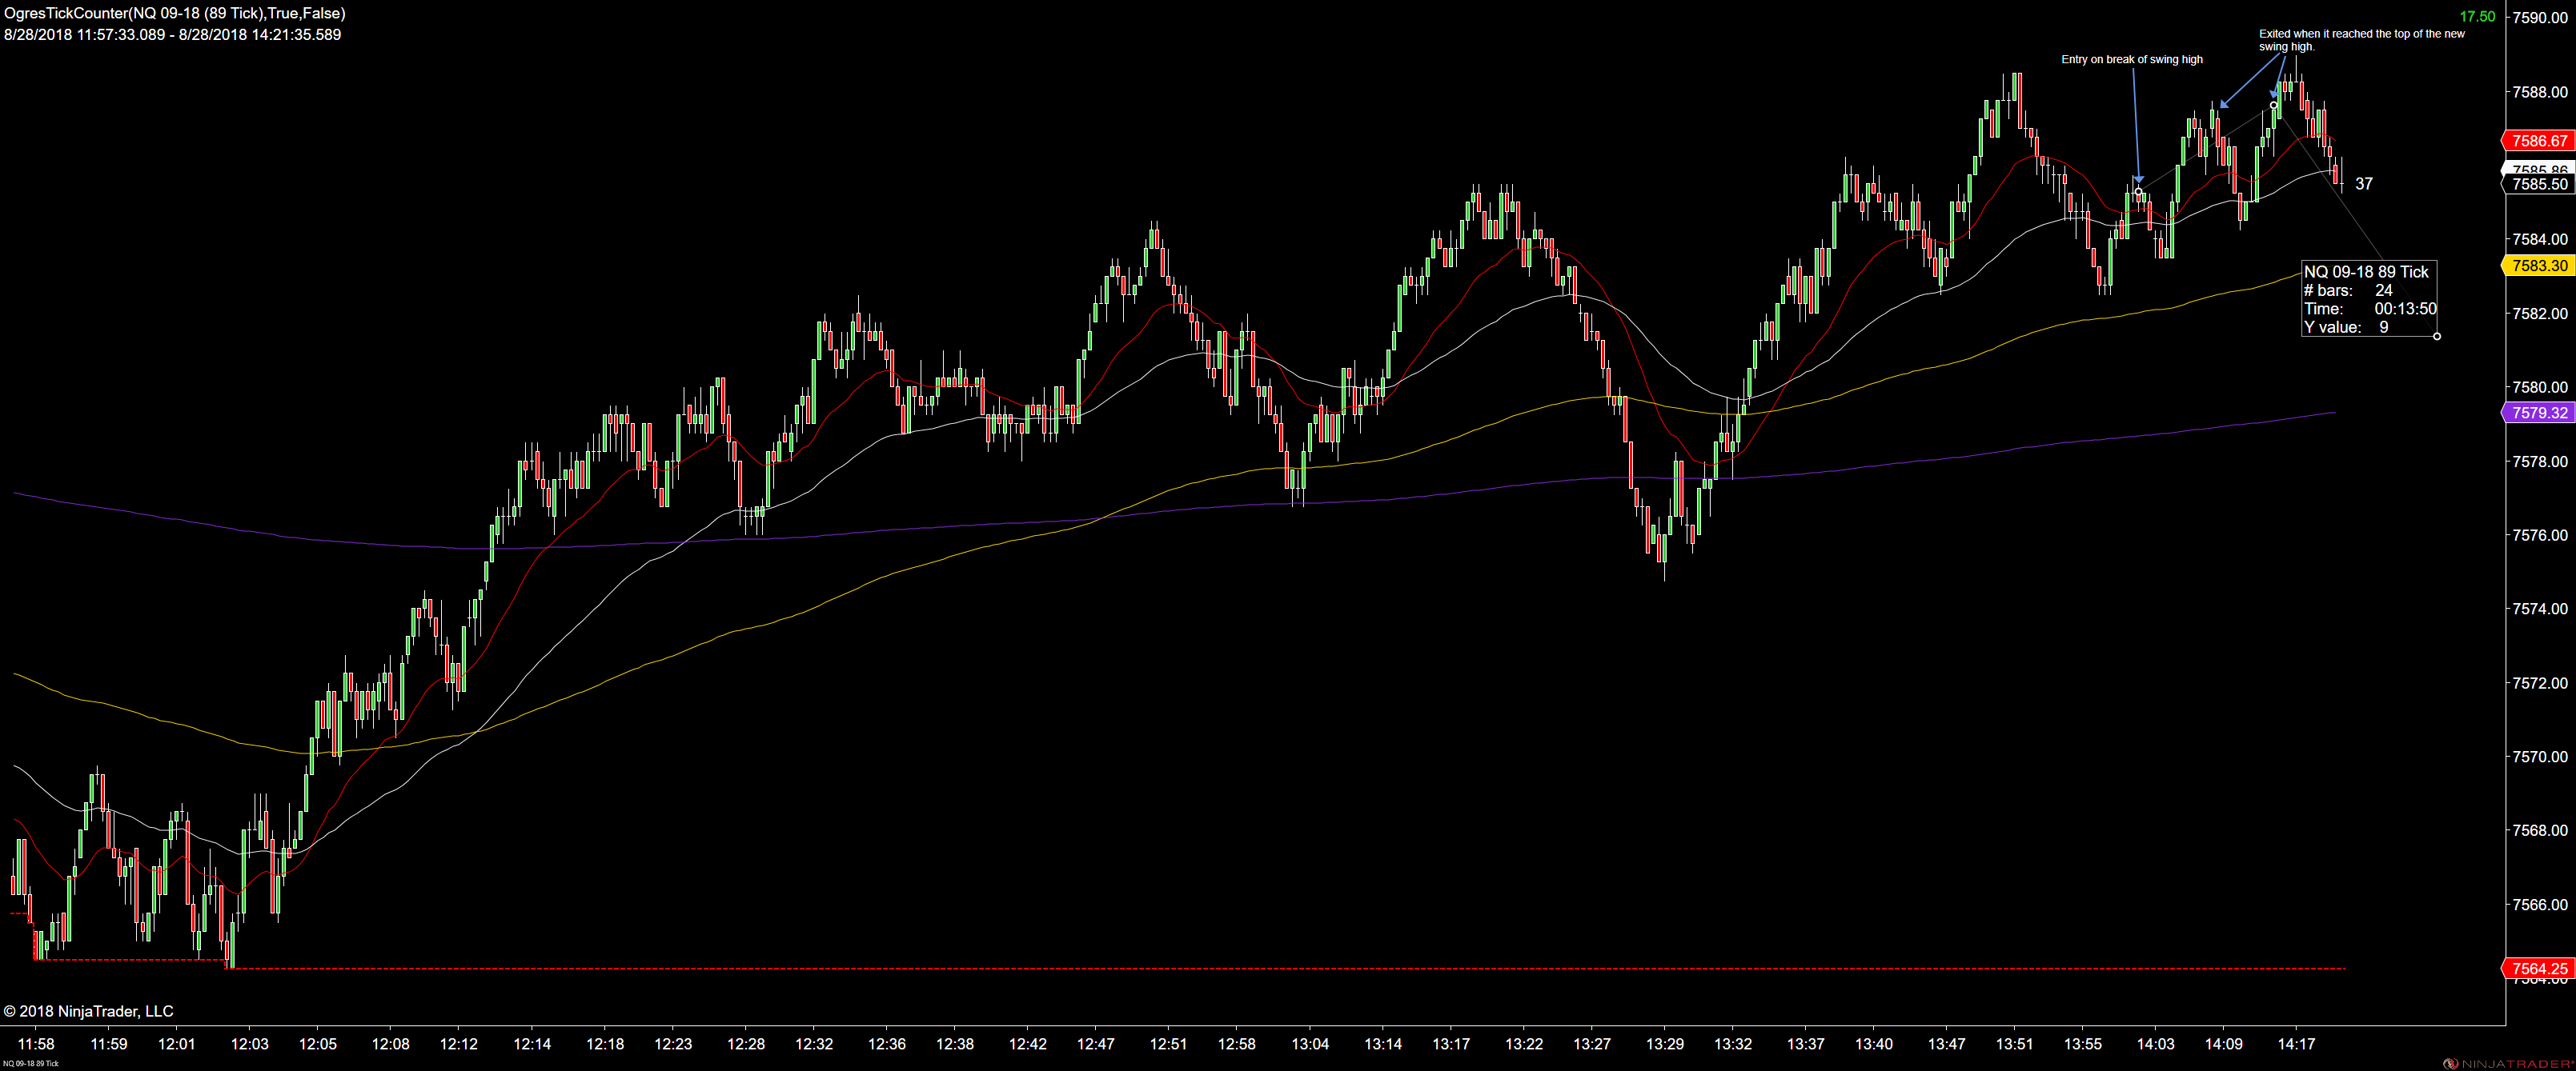Click the 13:17 time axis label
The width and height of the screenshot is (2576, 1071).
tap(1451, 1044)
